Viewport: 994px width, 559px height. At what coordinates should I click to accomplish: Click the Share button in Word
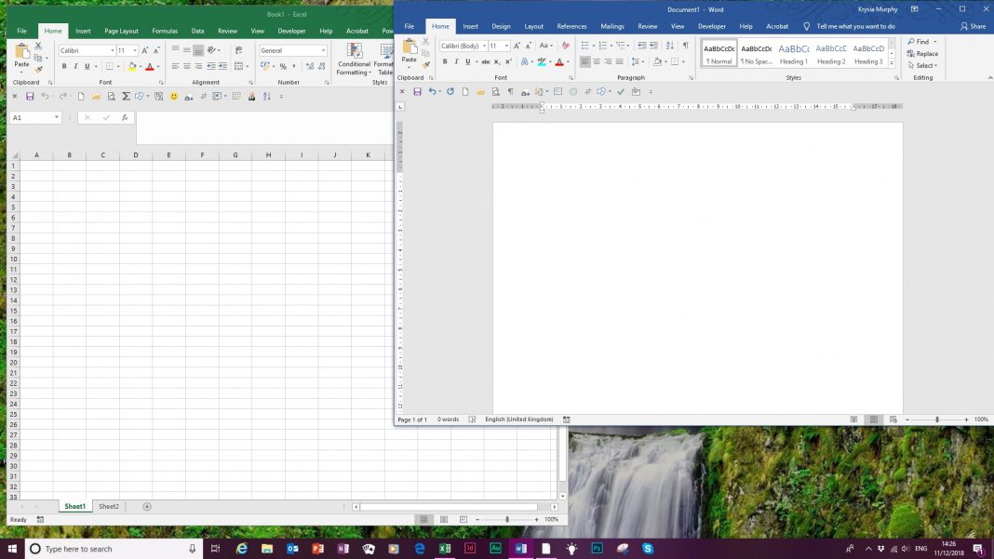tap(974, 26)
